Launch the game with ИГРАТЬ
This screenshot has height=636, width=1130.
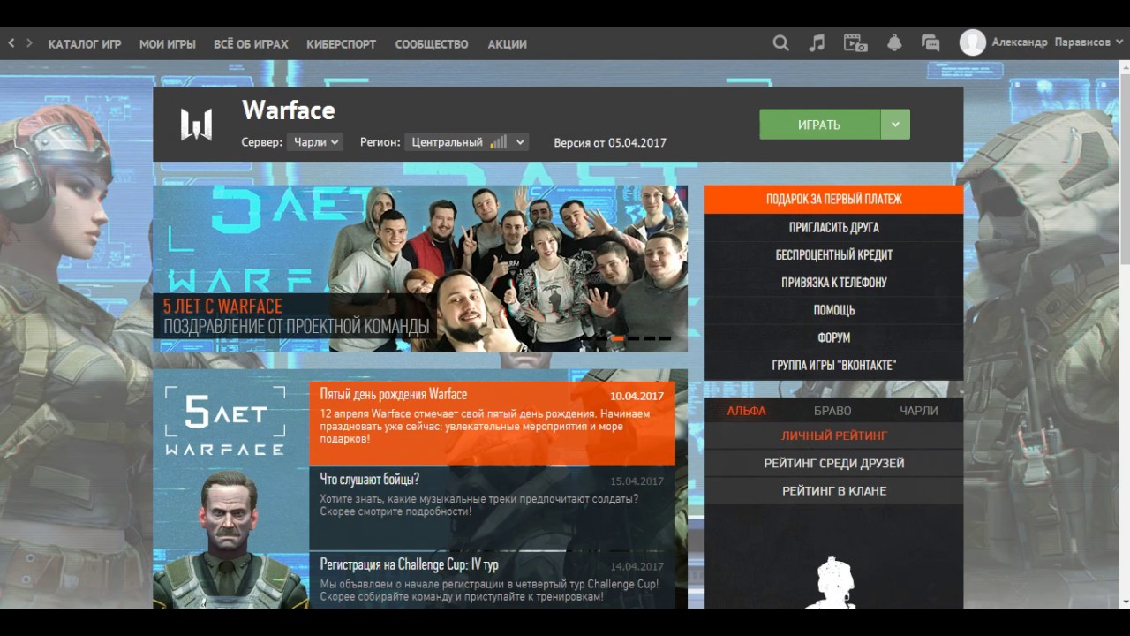coord(819,125)
